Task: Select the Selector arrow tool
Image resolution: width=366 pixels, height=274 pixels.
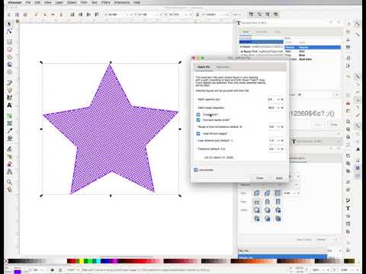Action: [9, 24]
